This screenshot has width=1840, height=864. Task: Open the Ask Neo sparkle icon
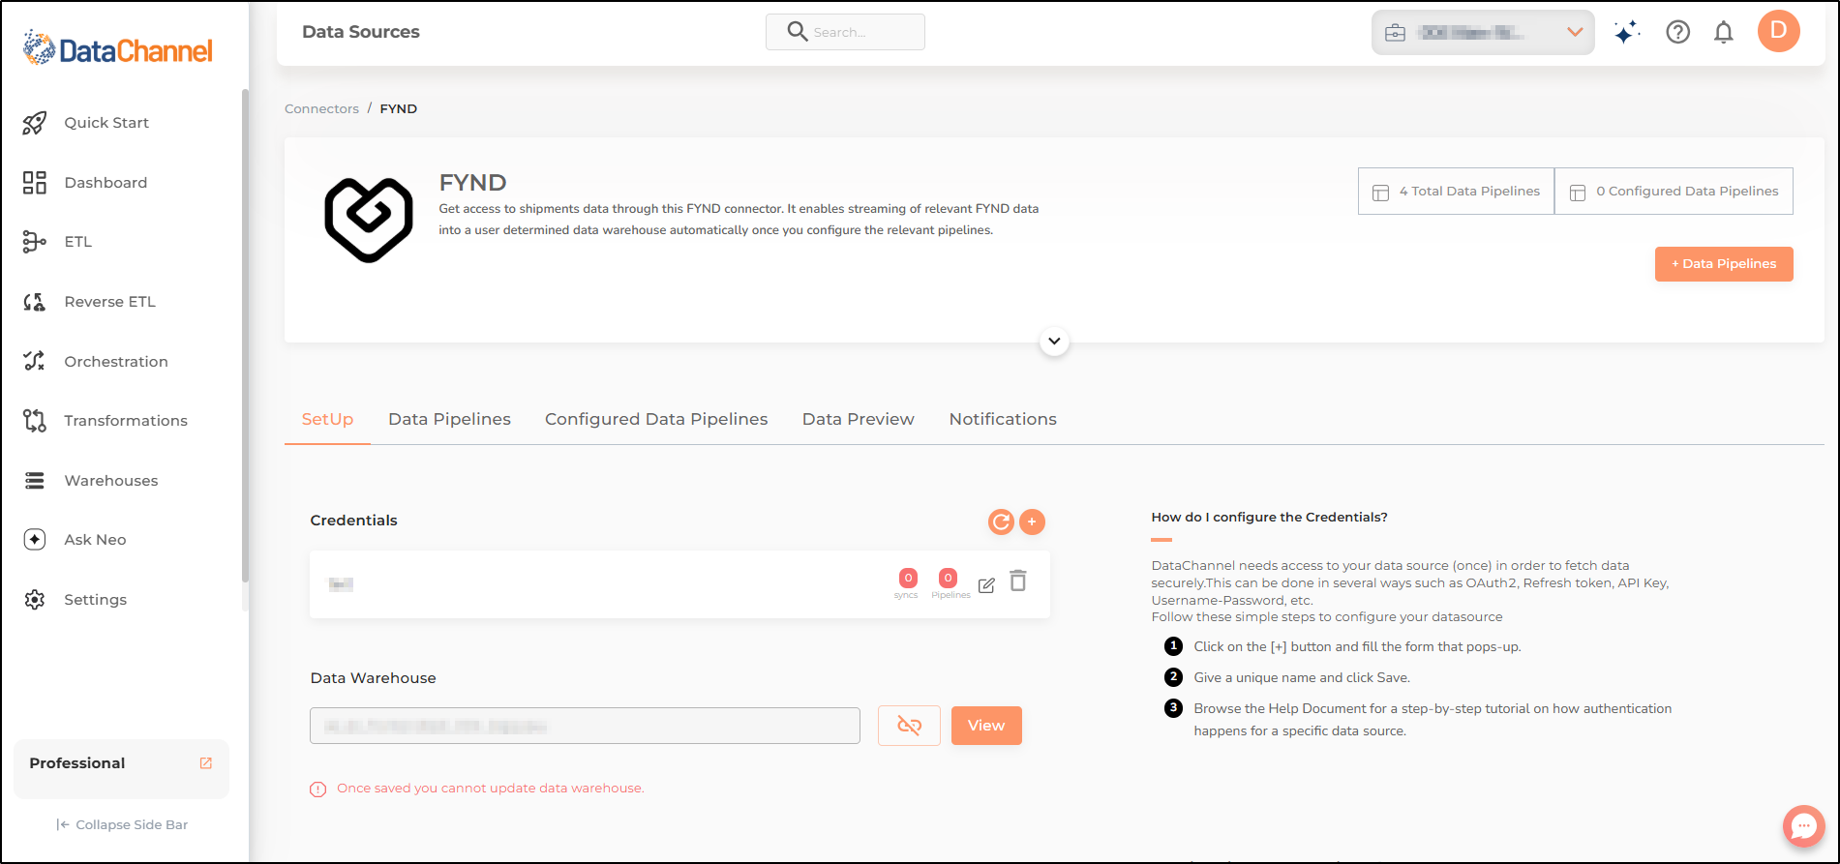pos(35,540)
